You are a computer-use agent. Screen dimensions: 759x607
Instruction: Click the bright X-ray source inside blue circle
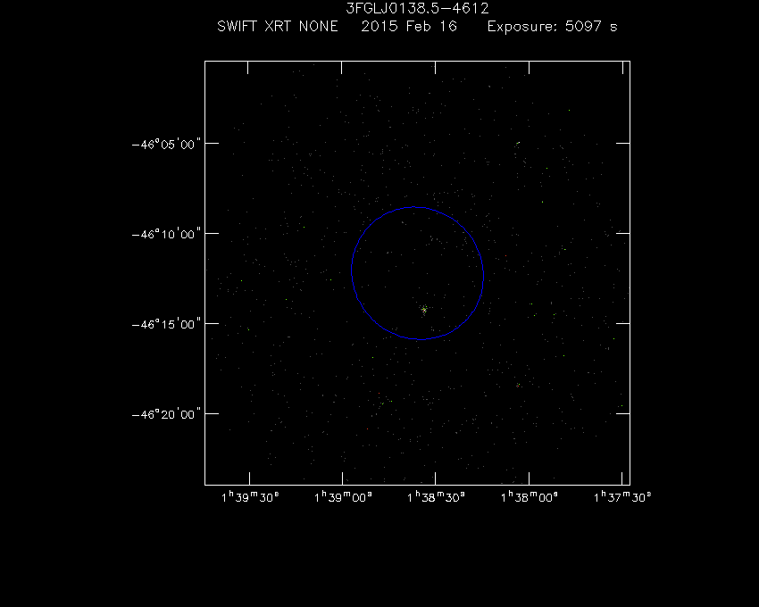click(x=424, y=310)
